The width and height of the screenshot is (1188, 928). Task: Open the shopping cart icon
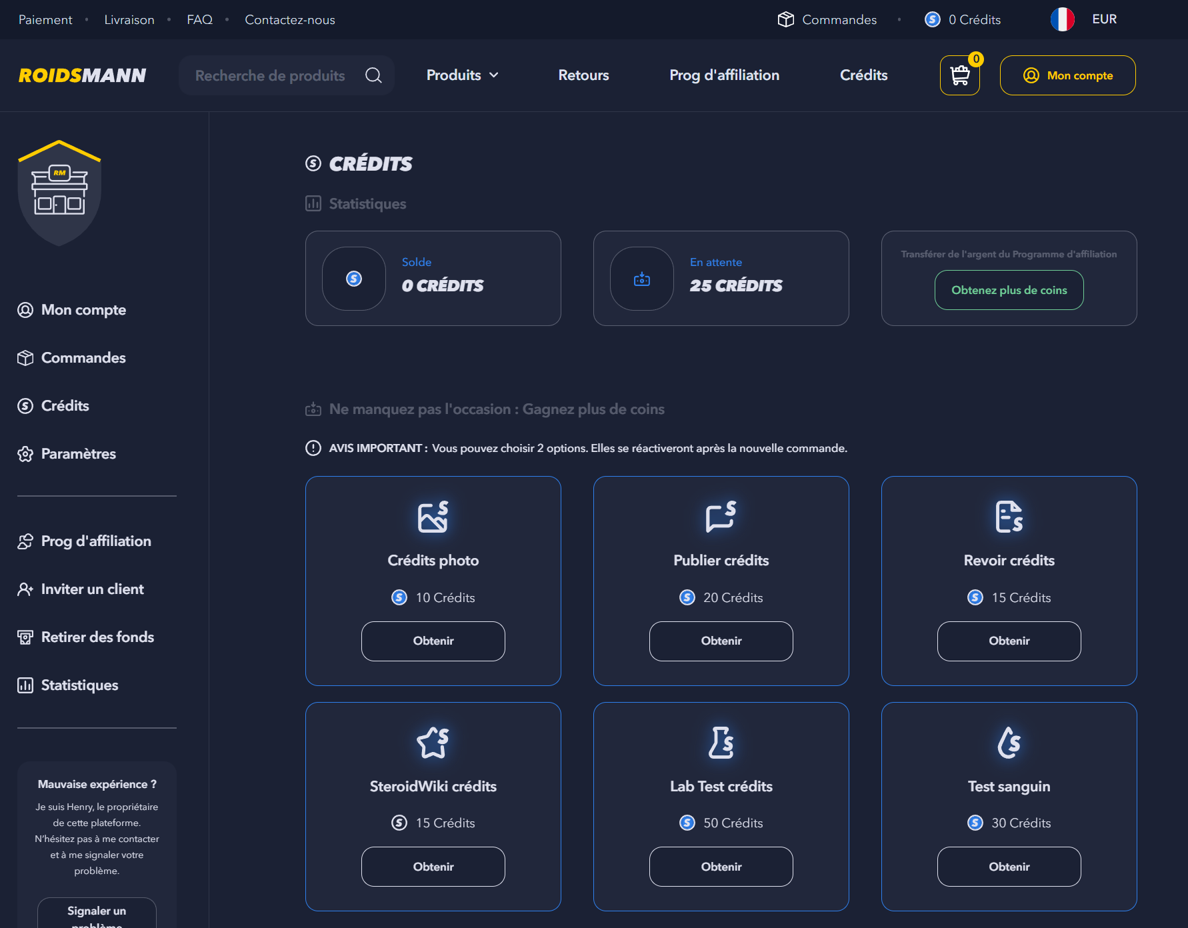959,75
